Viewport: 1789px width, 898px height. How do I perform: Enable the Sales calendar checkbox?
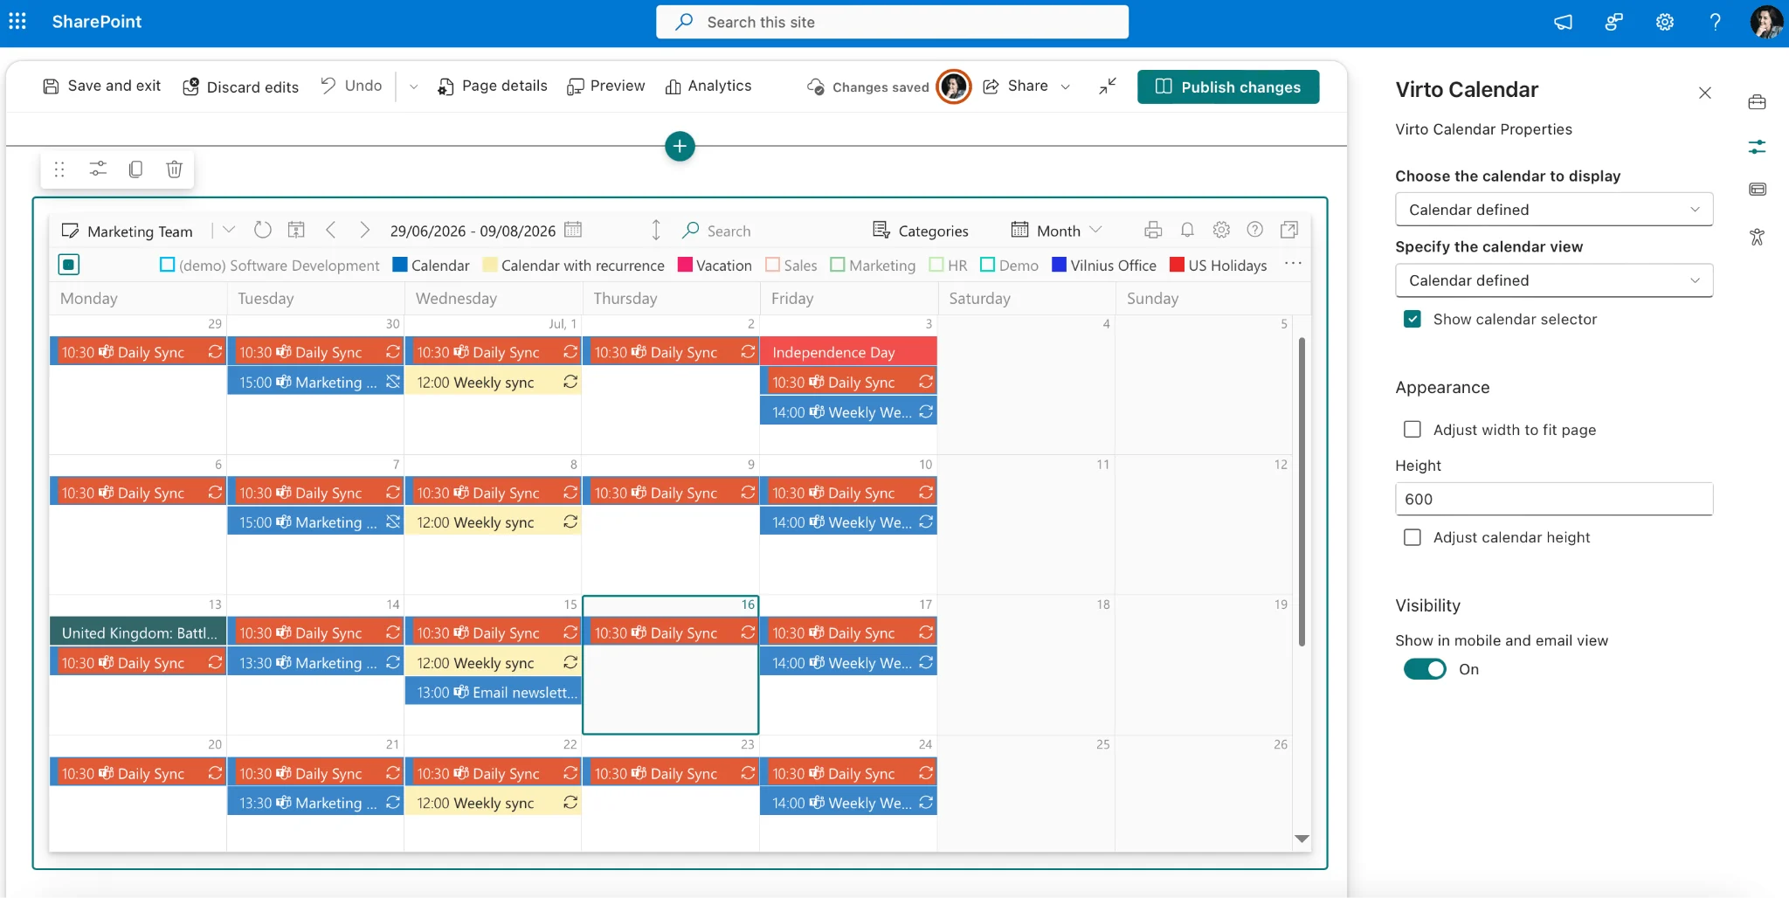click(772, 265)
